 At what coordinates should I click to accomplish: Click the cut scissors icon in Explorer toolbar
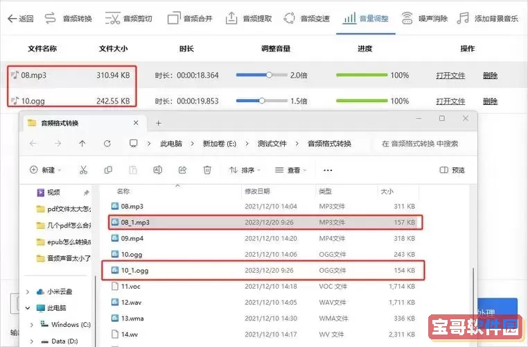(83, 170)
